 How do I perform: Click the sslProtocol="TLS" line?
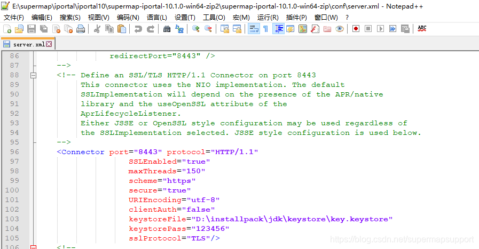(174, 238)
